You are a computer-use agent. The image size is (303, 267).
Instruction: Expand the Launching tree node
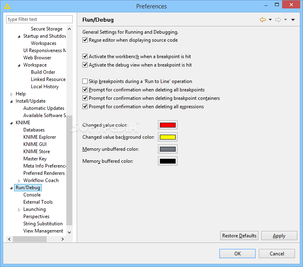19,210
